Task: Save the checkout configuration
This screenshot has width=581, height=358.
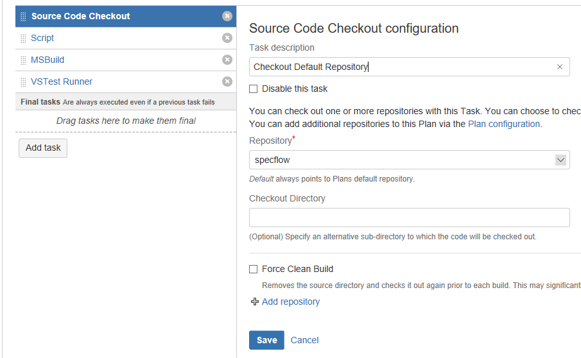Action: [266, 340]
